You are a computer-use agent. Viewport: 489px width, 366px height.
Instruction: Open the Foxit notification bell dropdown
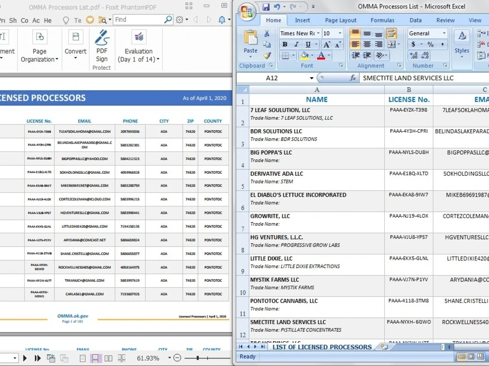[x=229, y=20]
